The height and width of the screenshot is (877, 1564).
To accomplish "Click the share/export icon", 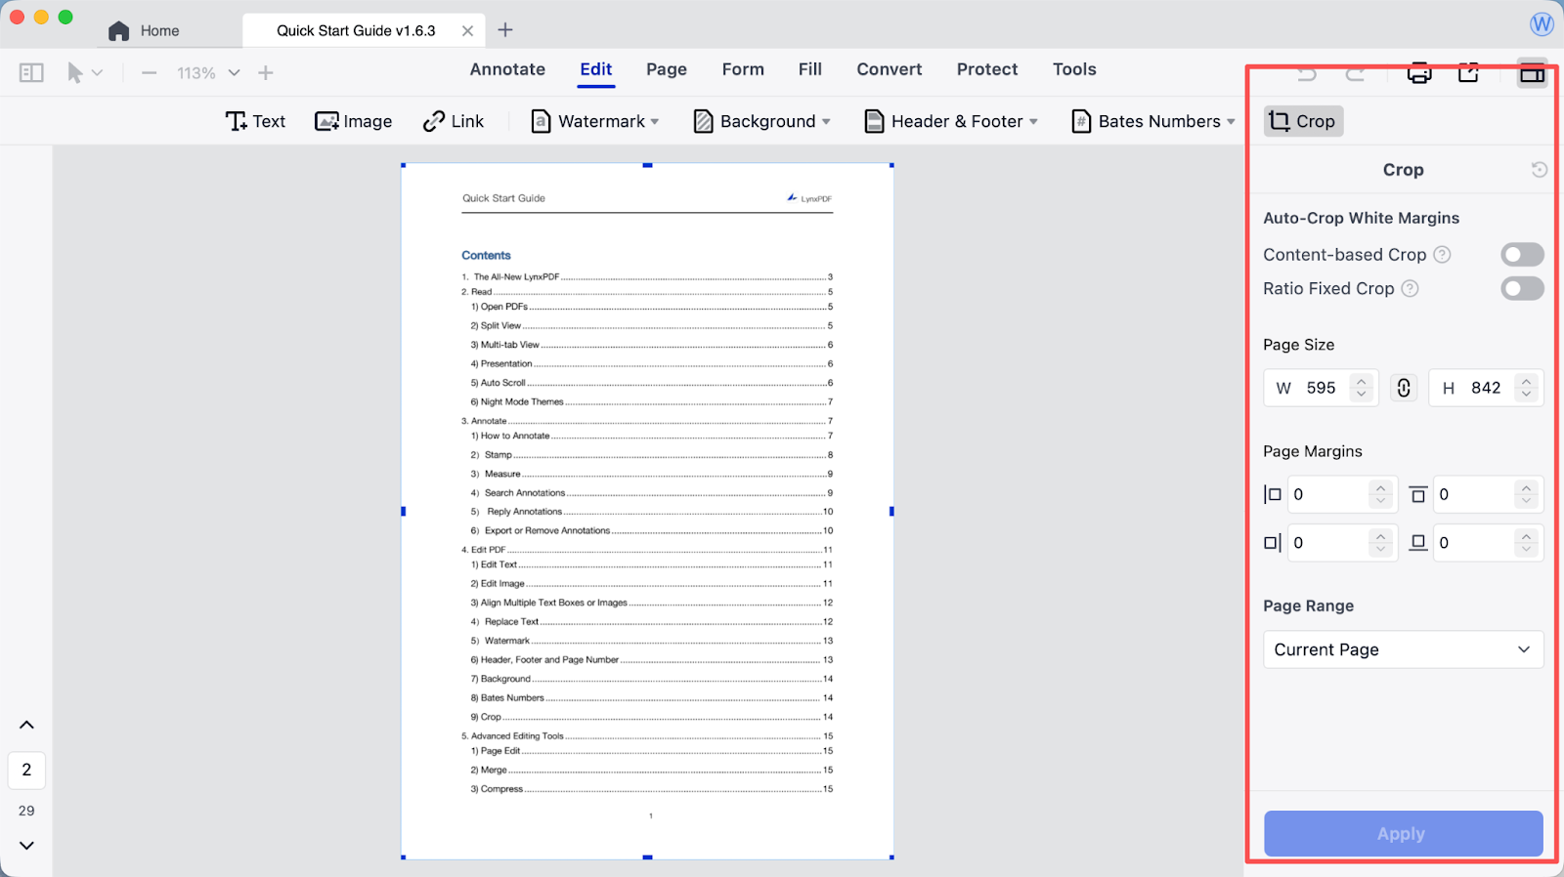I will [x=1468, y=73].
